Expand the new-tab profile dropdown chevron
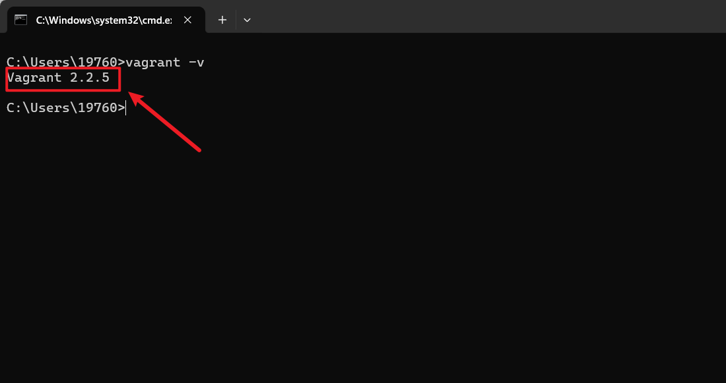The width and height of the screenshot is (726, 383). coord(247,20)
